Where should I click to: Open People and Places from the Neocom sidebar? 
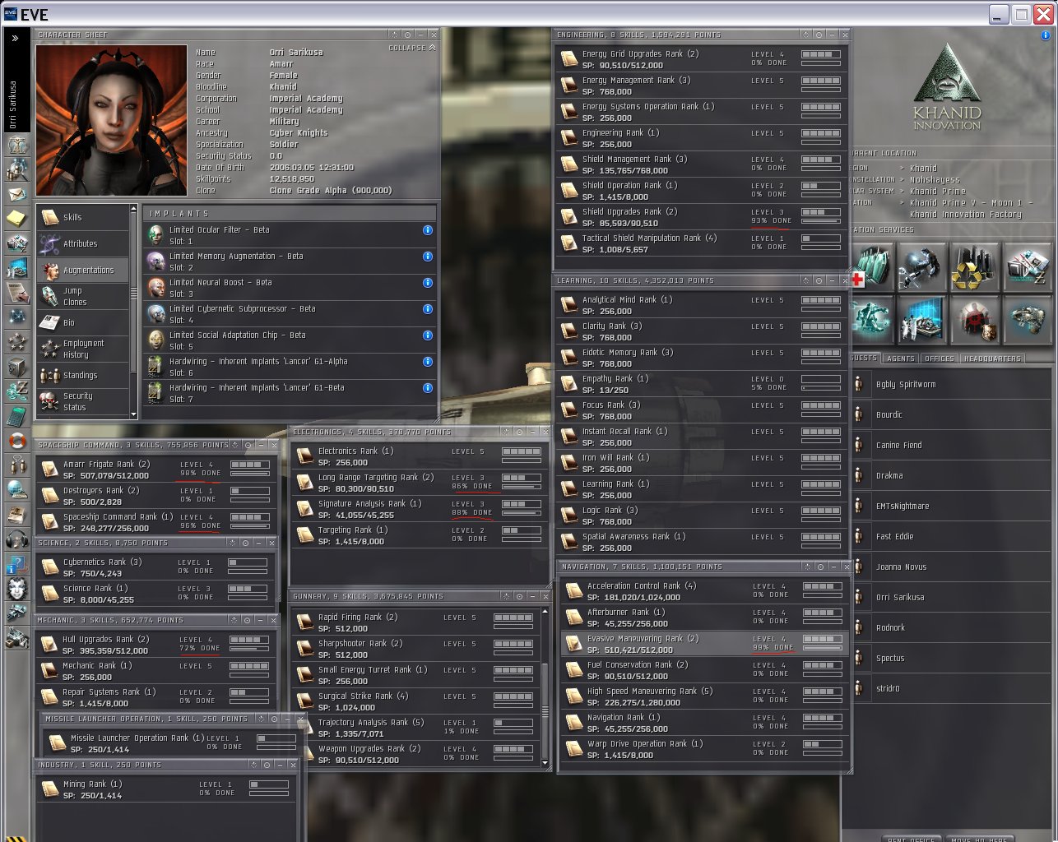17,169
